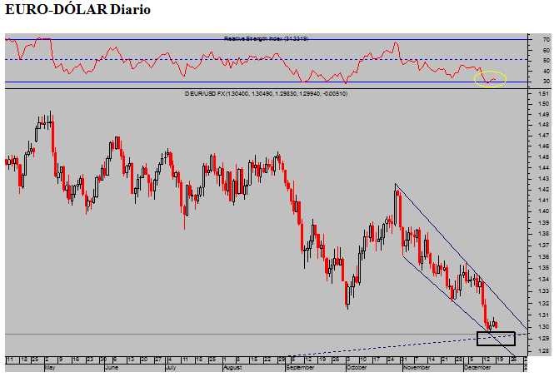Select the 1.50 price axis label

543,104
